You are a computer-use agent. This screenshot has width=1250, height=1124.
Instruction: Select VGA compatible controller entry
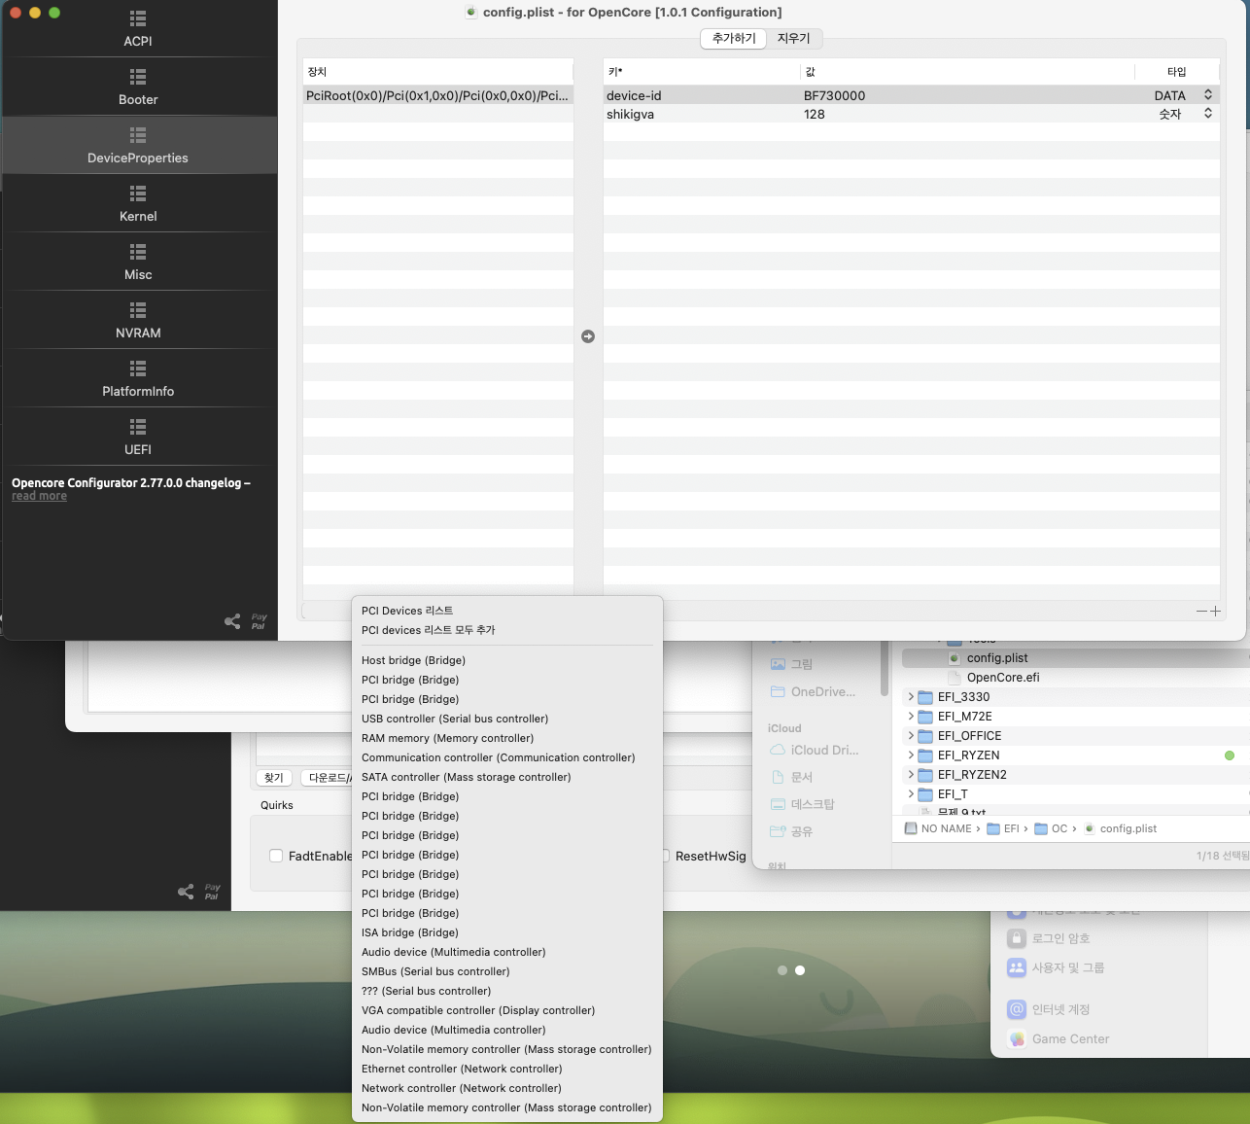(x=507, y=1010)
